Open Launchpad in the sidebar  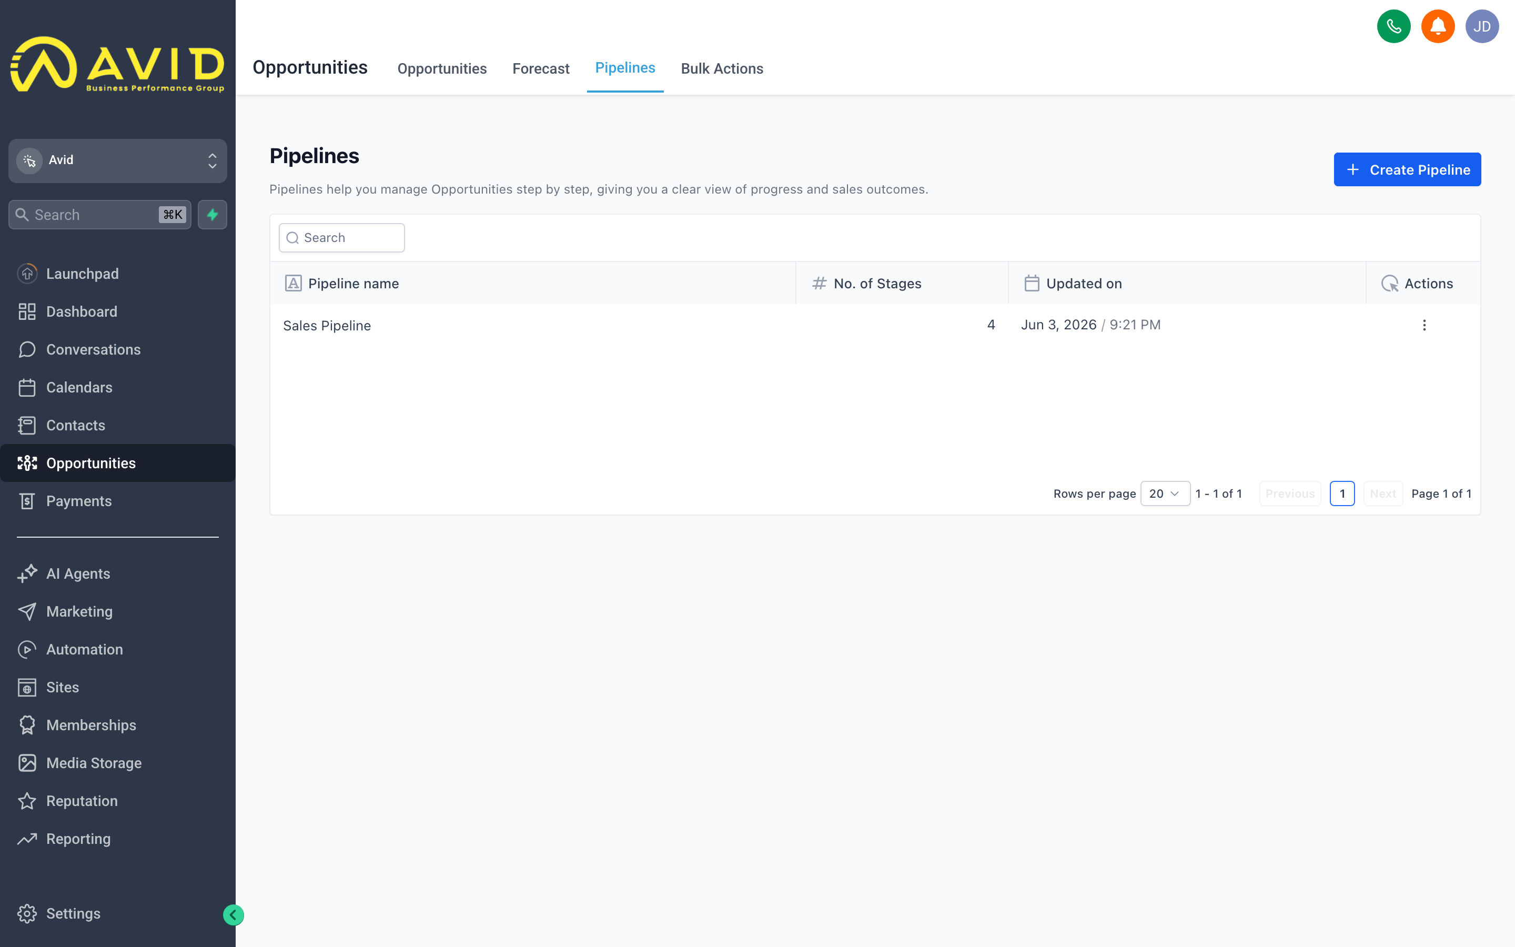(118, 274)
